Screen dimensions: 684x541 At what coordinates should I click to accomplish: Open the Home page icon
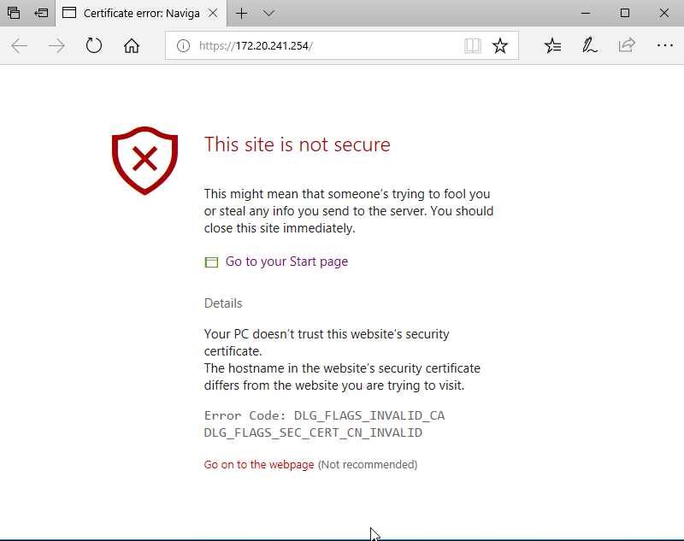tap(132, 45)
